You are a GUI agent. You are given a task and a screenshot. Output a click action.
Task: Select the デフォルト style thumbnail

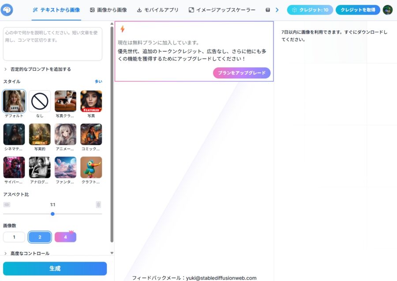[14, 101]
